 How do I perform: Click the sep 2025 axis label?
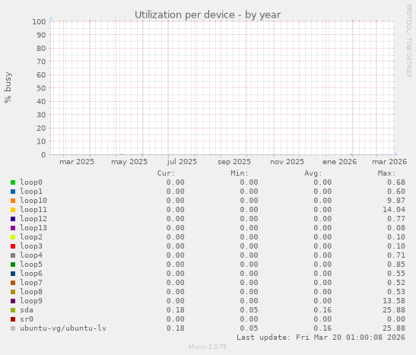(x=234, y=162)
